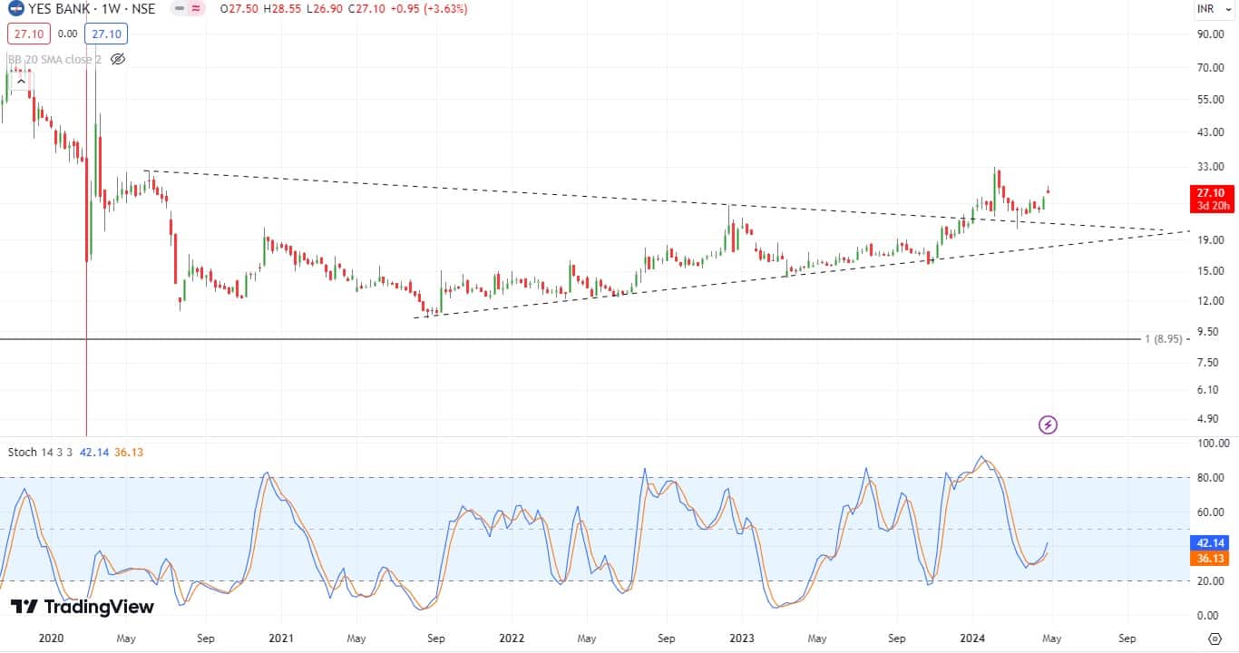The image size is (1239, 653).
Task: Toggle visibility of the BB 20 SMA indicator
Action: (x=117, y=59)
